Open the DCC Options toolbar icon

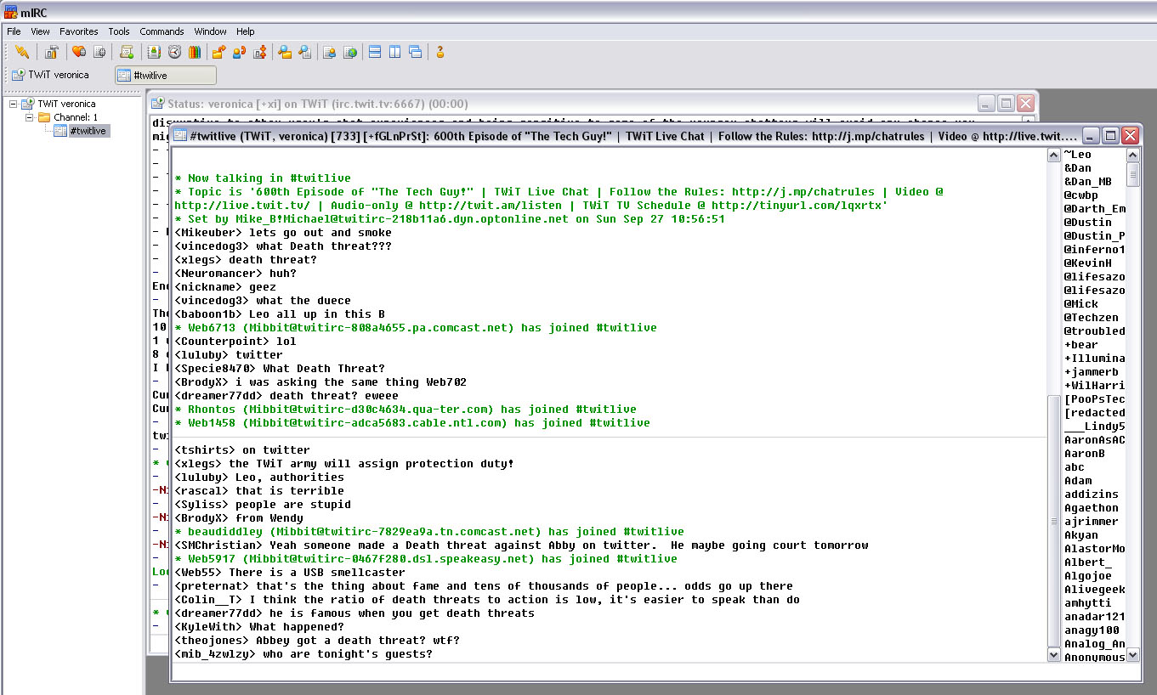click(260, 52)
